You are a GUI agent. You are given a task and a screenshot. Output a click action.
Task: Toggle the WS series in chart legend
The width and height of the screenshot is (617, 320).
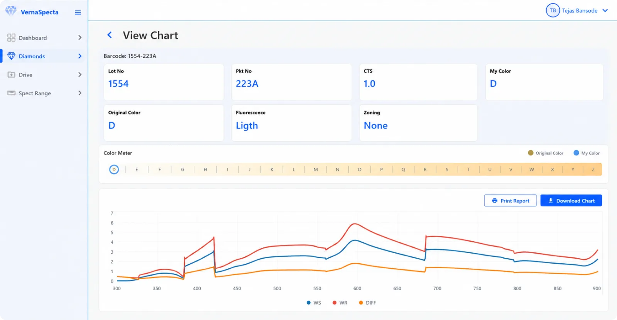[x=314, y=303]
